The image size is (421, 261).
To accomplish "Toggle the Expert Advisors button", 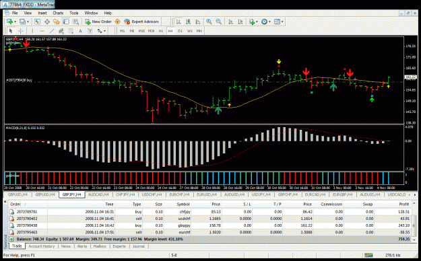I will pyautogui.click(x=141, y=22).
